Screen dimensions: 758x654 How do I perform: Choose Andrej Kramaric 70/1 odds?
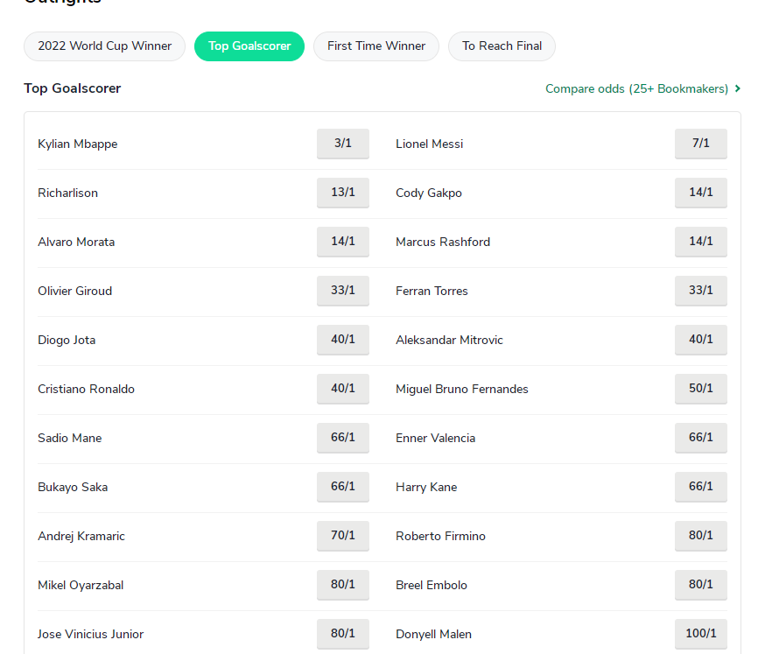343,536
